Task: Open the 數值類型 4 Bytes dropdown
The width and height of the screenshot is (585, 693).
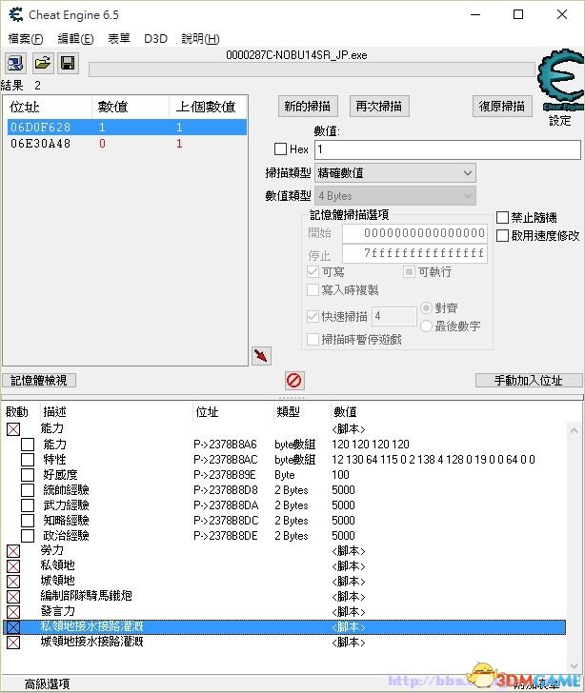Action: coord(395,196)
